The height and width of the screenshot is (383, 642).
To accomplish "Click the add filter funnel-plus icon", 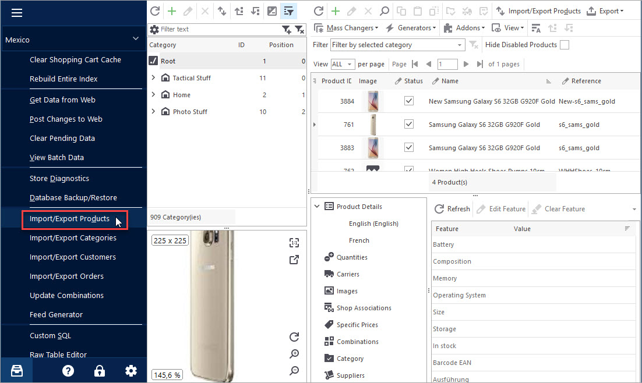I will (286, 30).
